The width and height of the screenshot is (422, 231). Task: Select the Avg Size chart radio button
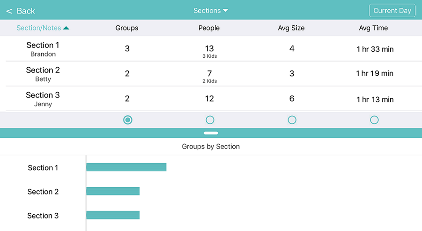(x=292, y=120)
